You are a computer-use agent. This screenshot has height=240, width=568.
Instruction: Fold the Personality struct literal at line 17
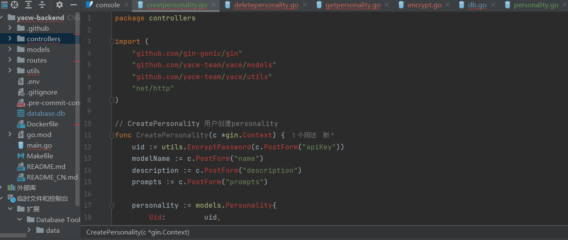coord(111,206)
